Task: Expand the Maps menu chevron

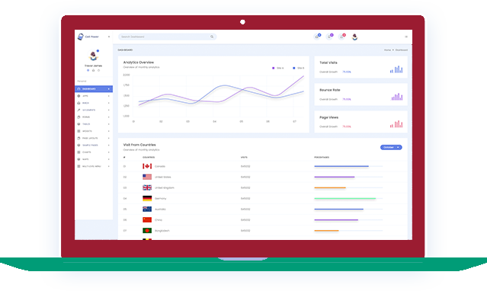Action: [x=109, y=159]
